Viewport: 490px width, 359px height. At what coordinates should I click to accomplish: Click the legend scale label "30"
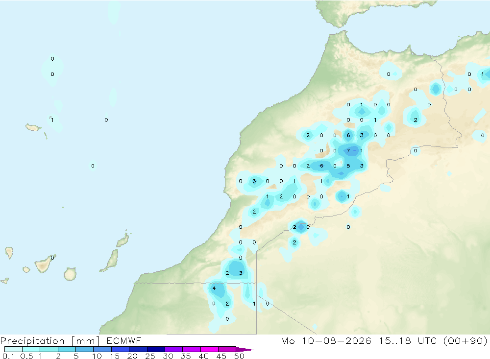(168, 356)
